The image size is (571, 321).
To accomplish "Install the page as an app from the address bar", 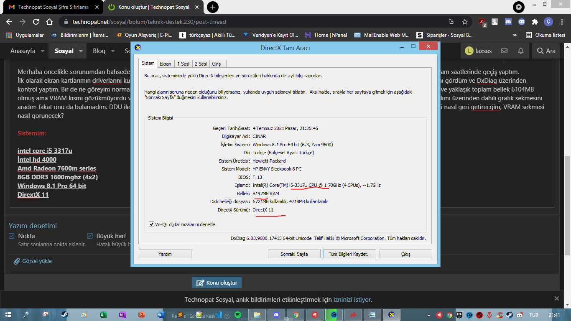I will pyautogui.click(x=451, y=22).
